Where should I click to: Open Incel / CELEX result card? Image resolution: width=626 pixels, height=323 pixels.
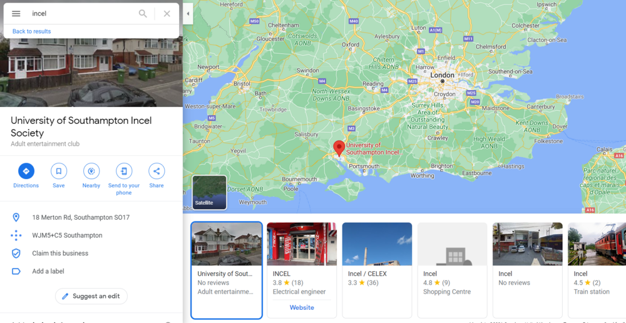click(377, 270)
